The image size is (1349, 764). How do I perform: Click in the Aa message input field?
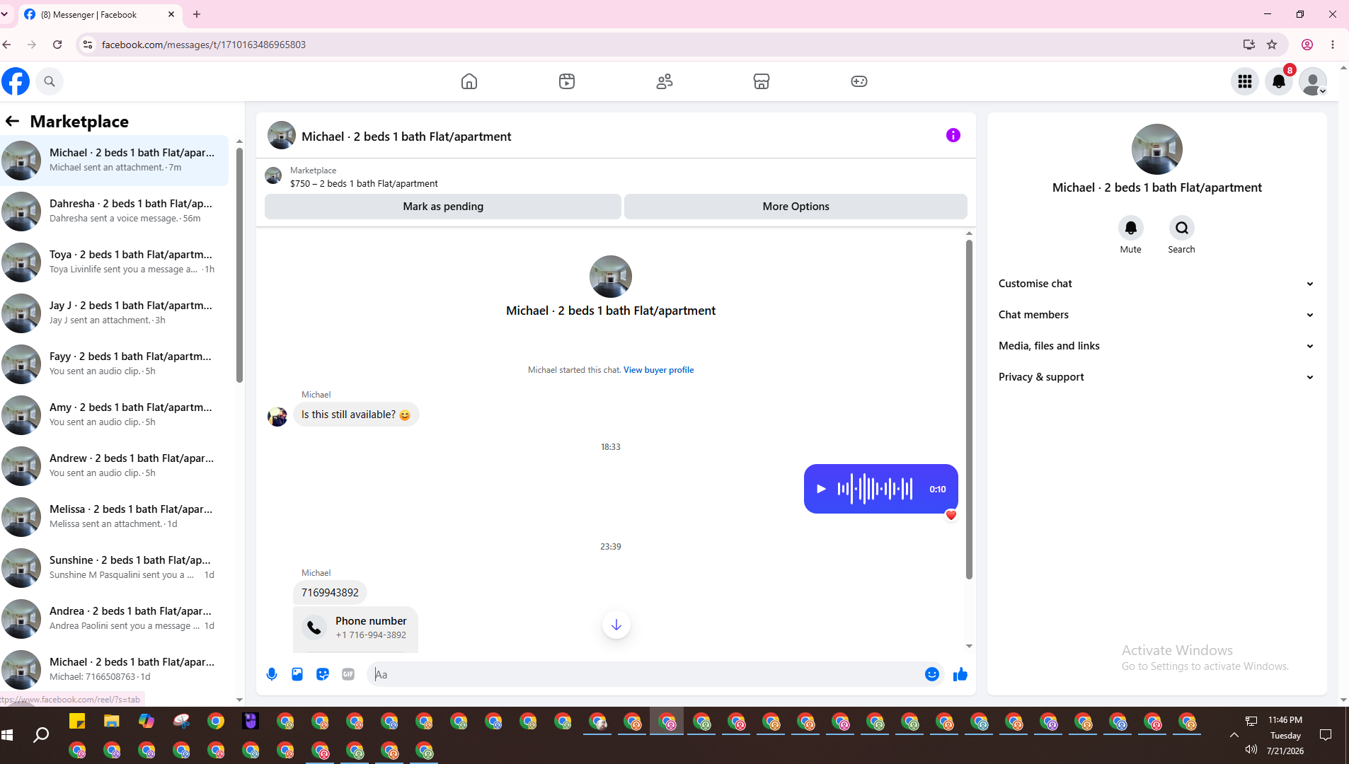(644, 674)
